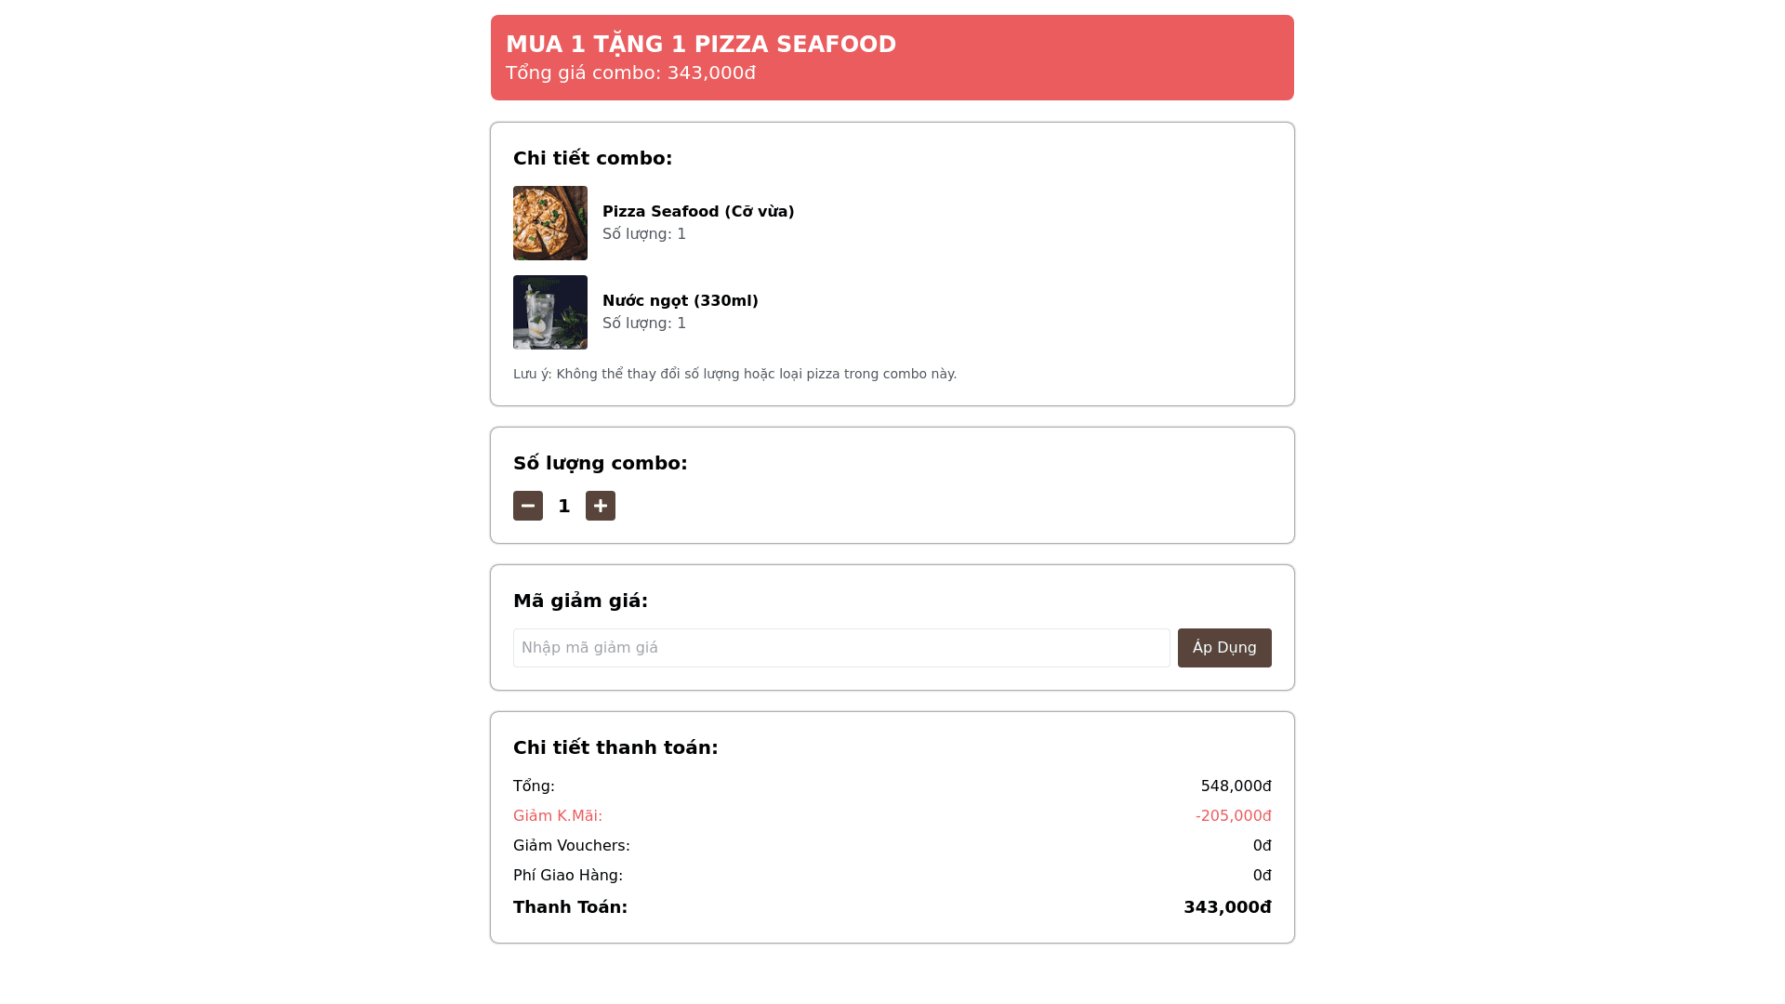
Task: Focus the Nhập mã giảm giá field
Action: pos(841,648)
